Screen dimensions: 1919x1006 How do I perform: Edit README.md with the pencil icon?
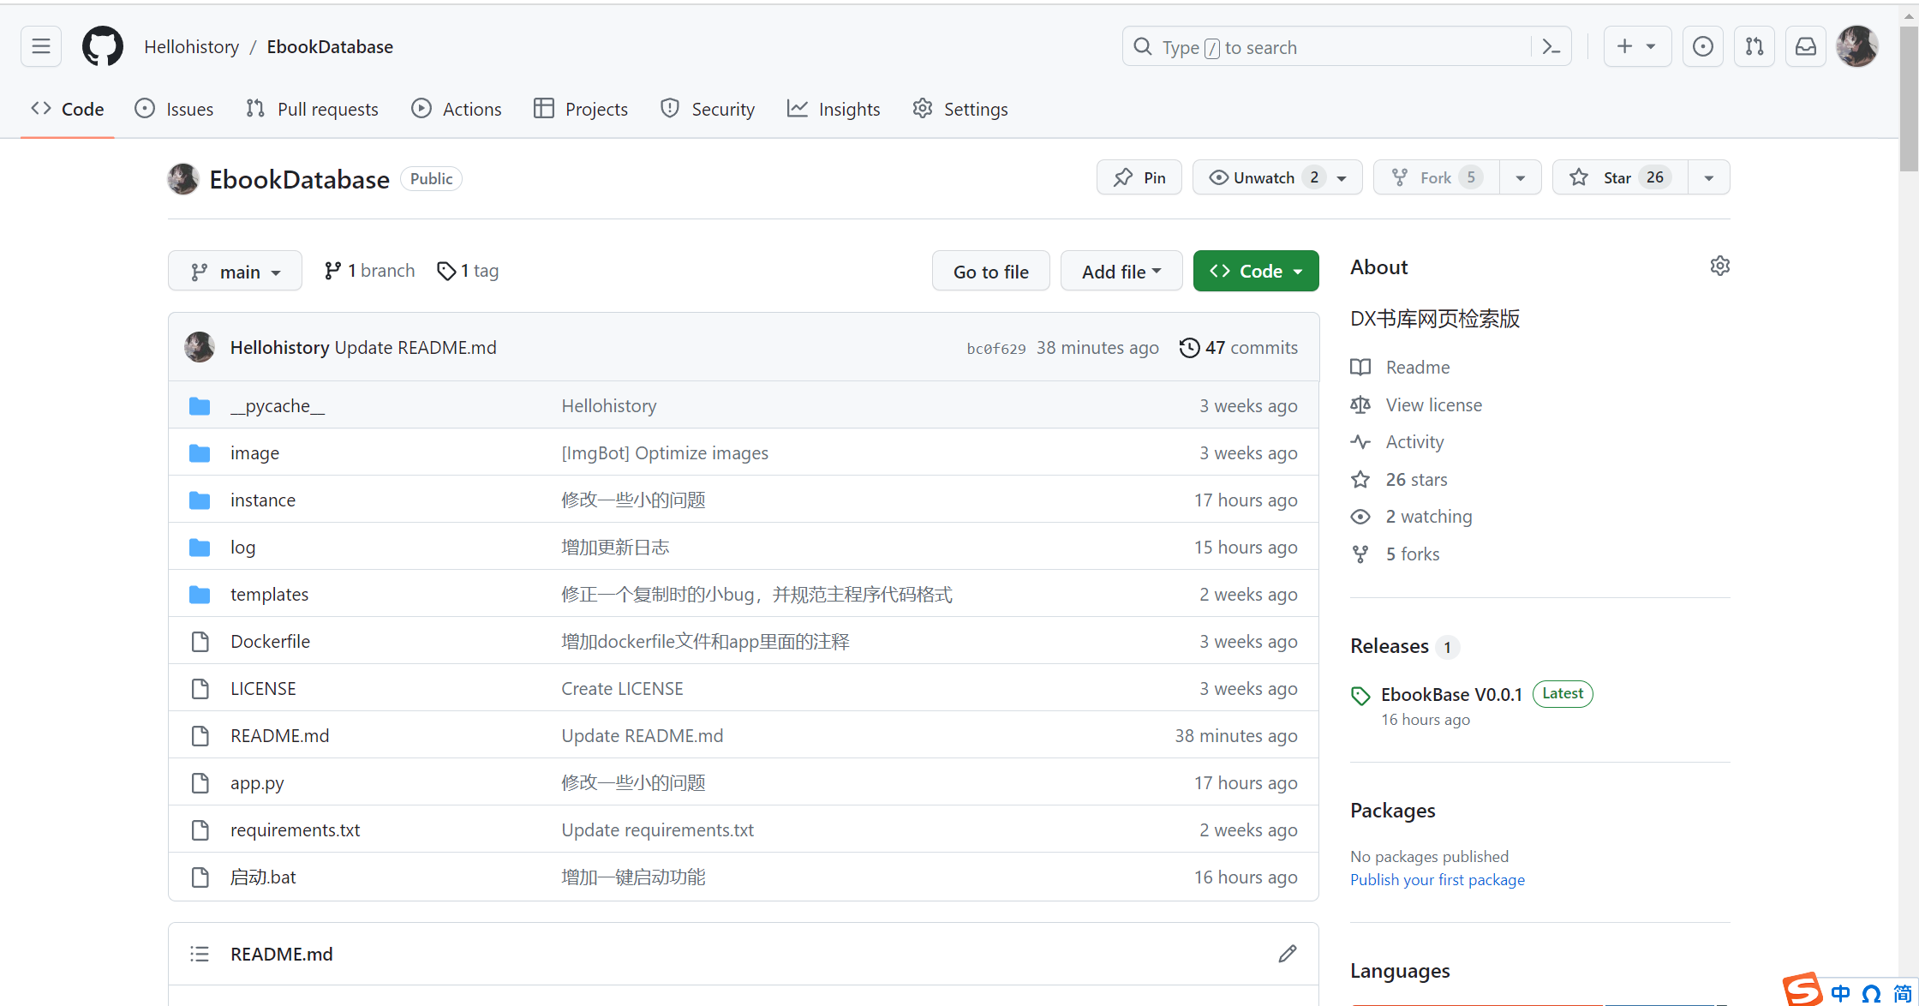pos(1288,954)
